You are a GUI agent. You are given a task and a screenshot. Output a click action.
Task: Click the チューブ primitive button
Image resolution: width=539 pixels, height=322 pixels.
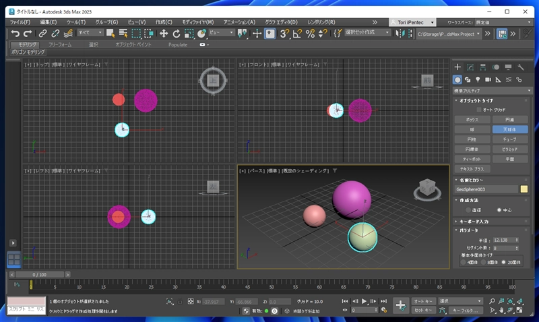510,139
